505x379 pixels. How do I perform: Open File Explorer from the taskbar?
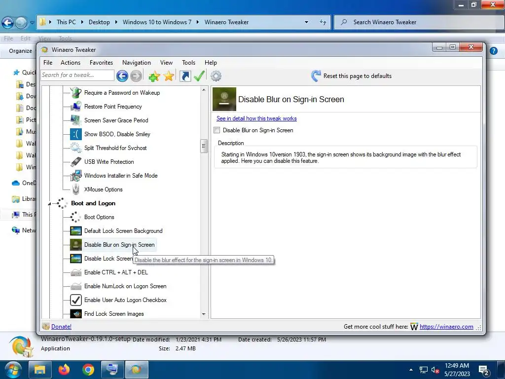click(x=40, y=370)
